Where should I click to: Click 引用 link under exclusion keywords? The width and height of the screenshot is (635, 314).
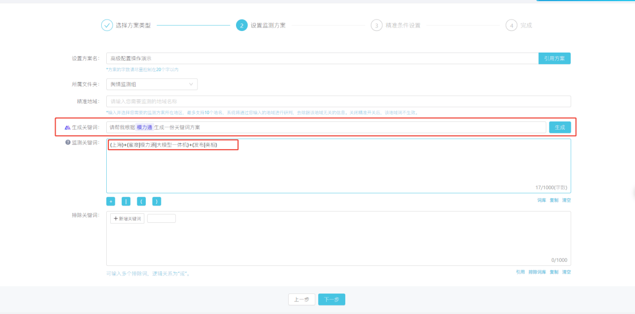(x=520, y=272)
